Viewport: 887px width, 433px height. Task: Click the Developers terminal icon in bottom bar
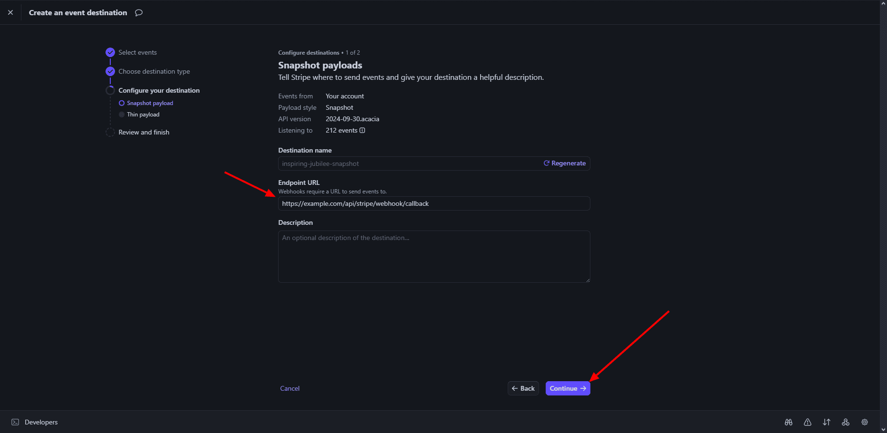[x=16, y=422]
